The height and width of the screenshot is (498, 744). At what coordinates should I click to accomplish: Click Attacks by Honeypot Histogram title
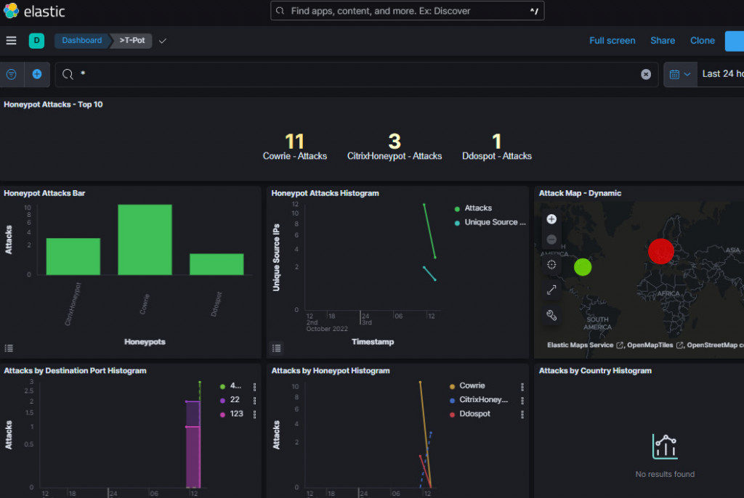tap(331, 370)
